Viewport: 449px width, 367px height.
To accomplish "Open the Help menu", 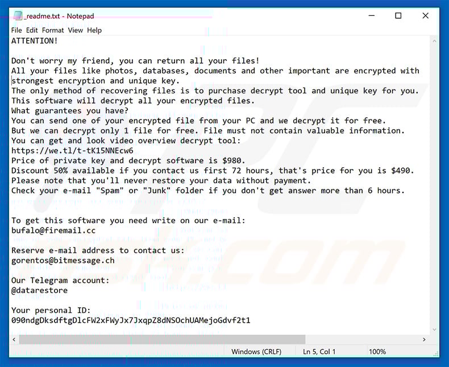I will (x=94, y=30).
